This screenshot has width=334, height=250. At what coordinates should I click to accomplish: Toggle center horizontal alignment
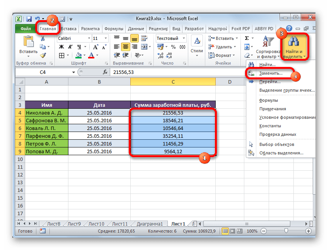pos(126,47)
